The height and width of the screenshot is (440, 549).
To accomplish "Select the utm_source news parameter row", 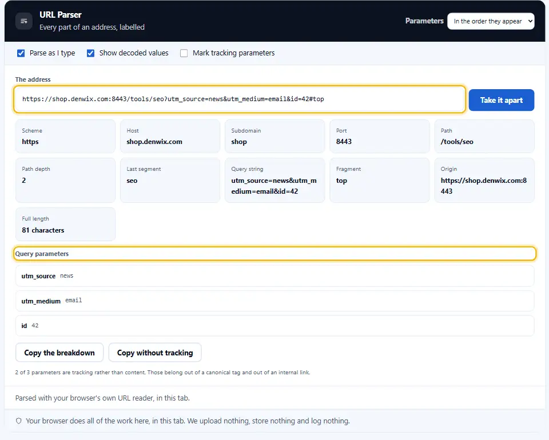I will pos(274,276).
